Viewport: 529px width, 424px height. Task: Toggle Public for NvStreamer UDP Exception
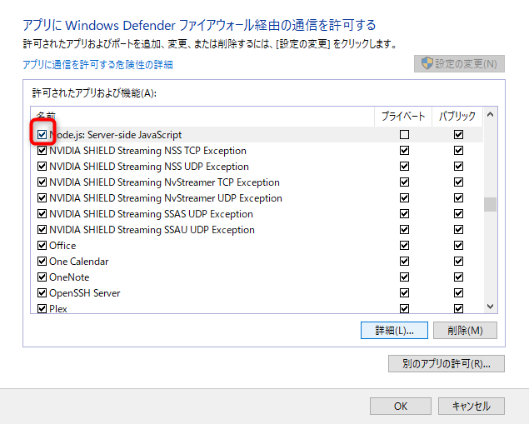(x=458, y=198)
